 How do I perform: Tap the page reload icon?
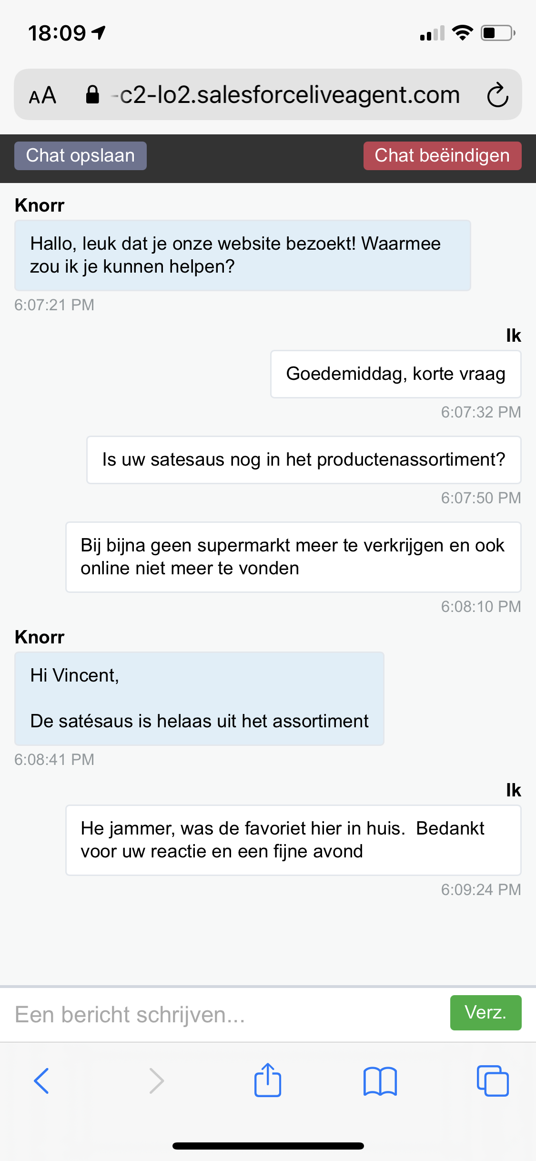pyautogui.click(x=496, y=94)
